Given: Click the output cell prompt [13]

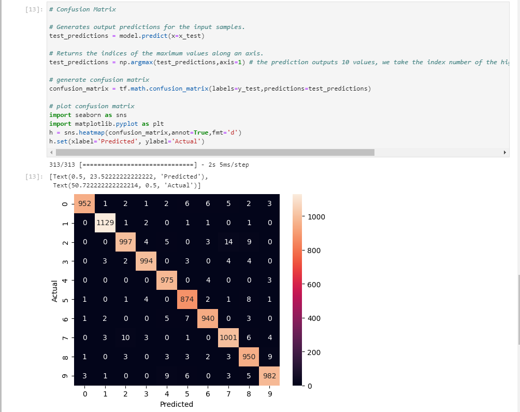Looking at the screenshot, I should tap(34, 176).
